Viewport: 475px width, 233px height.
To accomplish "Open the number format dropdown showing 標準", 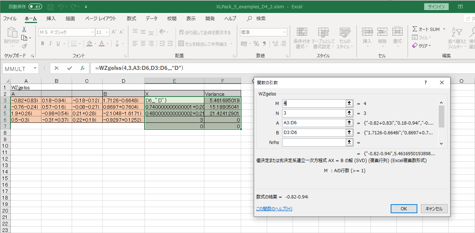I will coord(284,32).
